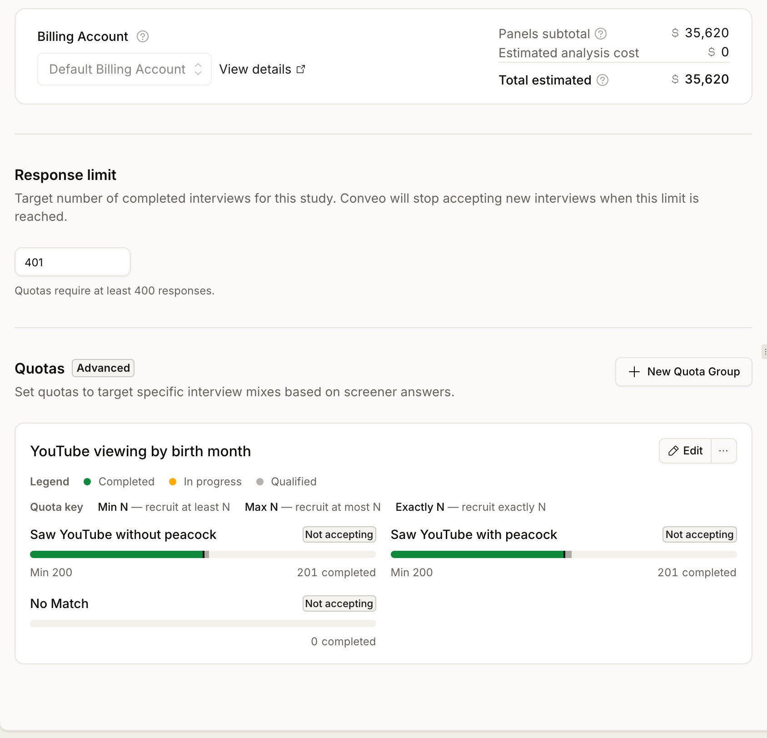Click the side panel handle at the right edge
Screen dimensions: 767x738
(765, 352)
